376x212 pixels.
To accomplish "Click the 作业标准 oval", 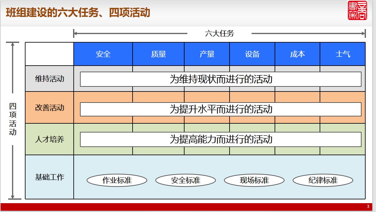I will 117,180.
